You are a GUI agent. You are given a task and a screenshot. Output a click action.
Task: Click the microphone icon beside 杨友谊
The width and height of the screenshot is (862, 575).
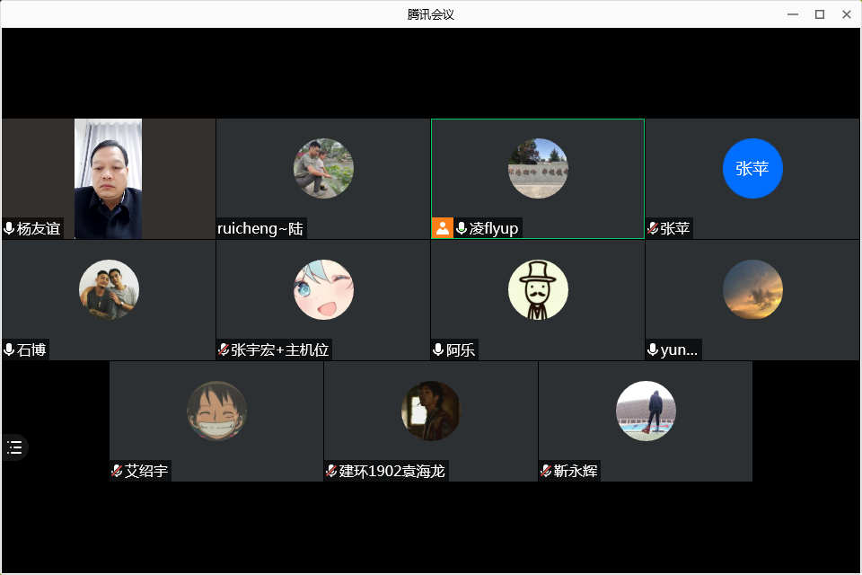pos(9,228)
